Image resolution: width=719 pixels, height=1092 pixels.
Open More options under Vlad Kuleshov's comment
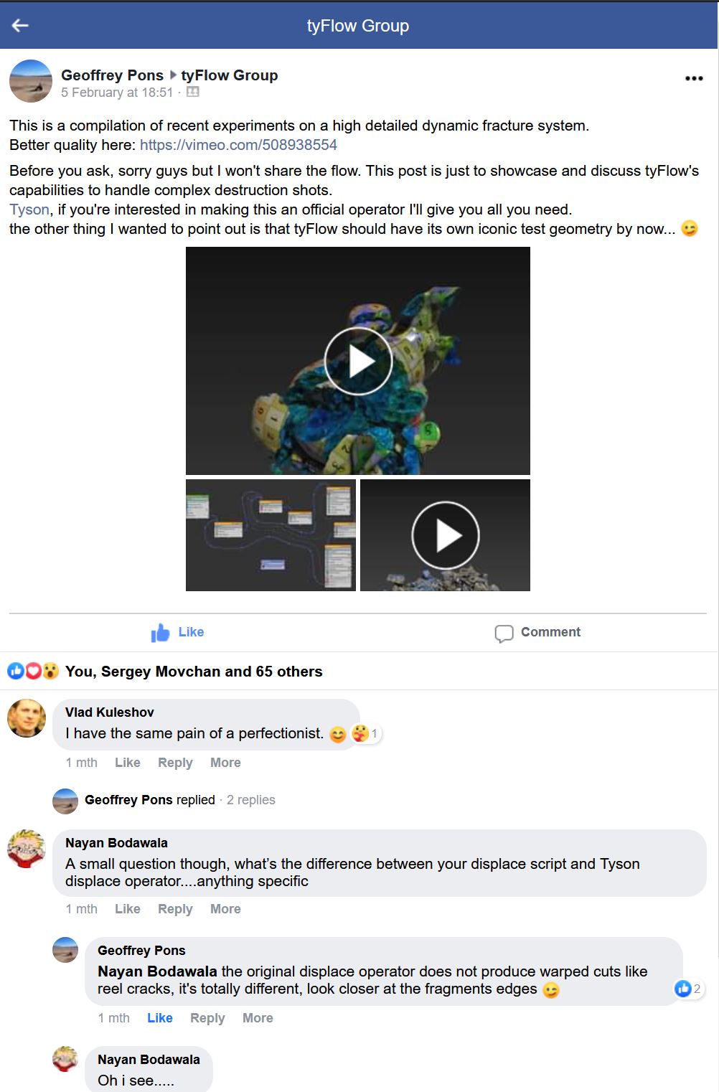coord(225,763)
